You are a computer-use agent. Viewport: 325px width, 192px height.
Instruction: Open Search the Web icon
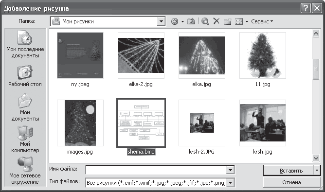click(x=205, y=21)
